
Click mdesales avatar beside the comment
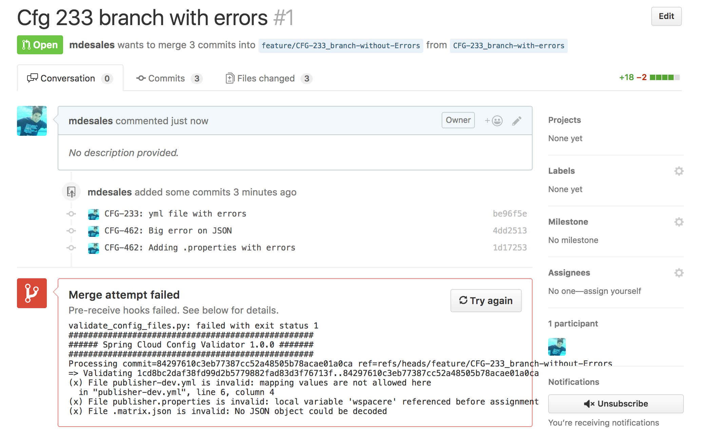coord(32,121)
